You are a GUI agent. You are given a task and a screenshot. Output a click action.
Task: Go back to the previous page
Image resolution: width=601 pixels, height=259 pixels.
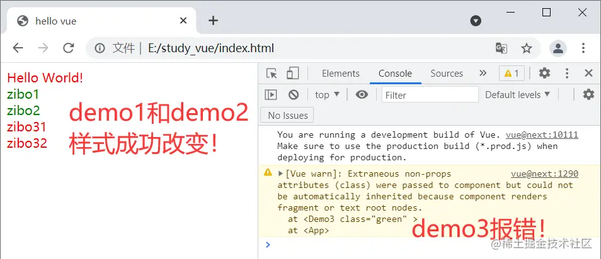pos(18,48)
